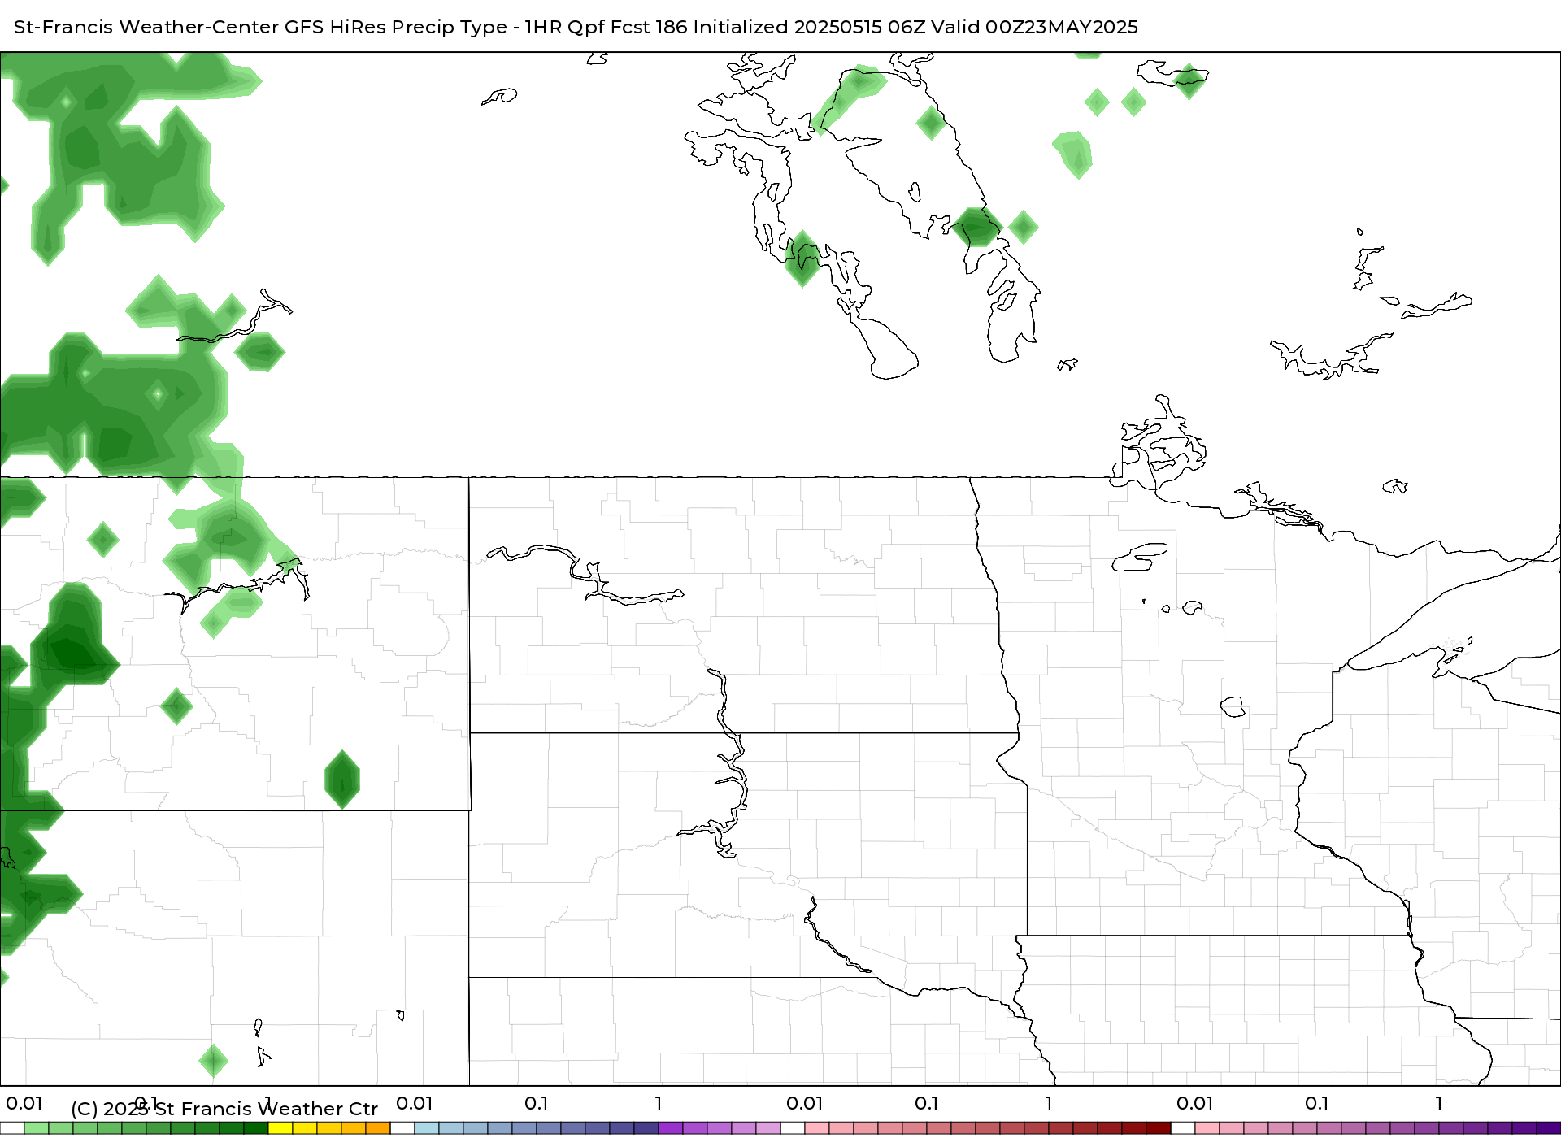This screenshot has height=1138, width=1561.
Task: Click the 0.1 label above the pink-indigo scale
Action: (x=1317, y=1103)
